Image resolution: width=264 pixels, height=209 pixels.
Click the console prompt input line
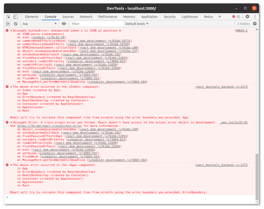pos(130,197)
